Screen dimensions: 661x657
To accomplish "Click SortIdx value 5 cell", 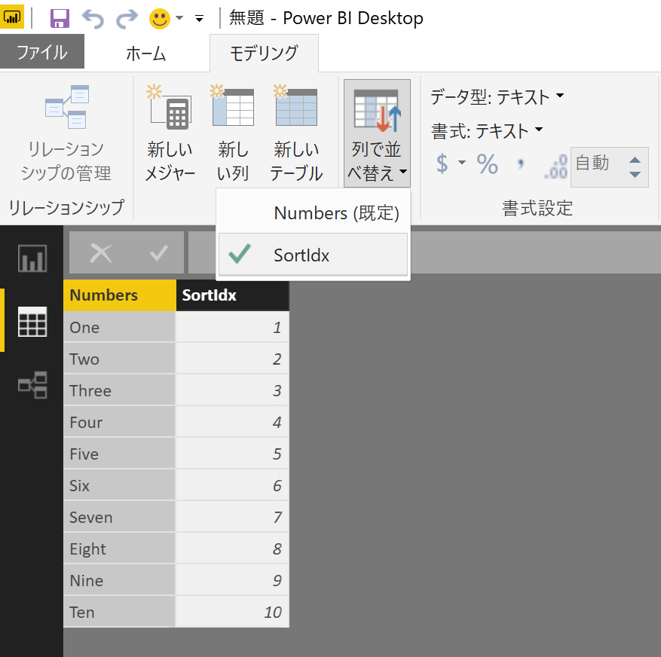I will point(232,454).
